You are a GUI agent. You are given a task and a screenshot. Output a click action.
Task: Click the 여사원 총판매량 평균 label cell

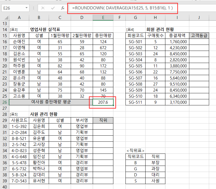(51, 102)
